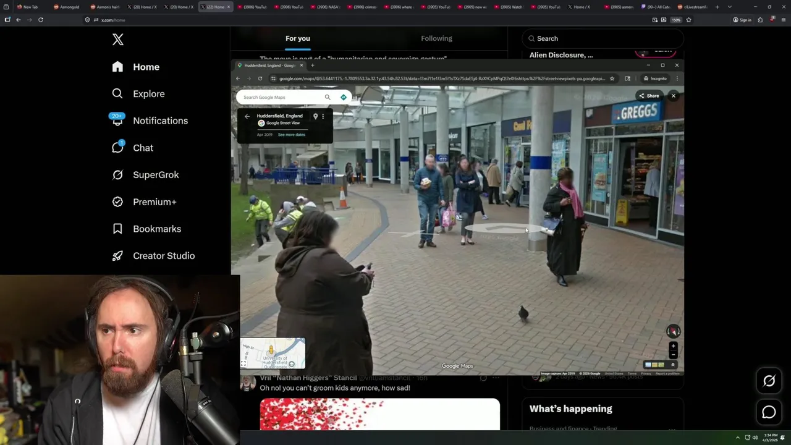
Task: Open Explore in the X sidebar
Action: 138,94
